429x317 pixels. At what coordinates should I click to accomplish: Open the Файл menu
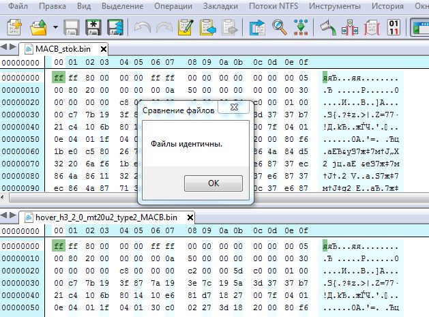(x=18, y=6)
